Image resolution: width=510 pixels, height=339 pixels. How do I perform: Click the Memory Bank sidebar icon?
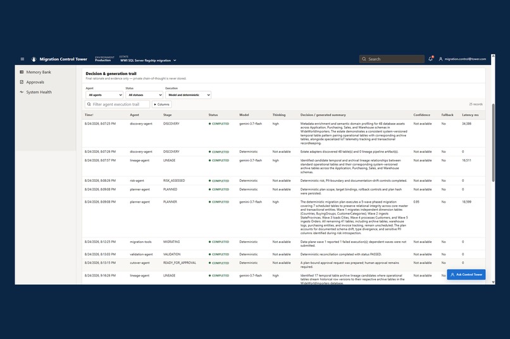point(22,72)
